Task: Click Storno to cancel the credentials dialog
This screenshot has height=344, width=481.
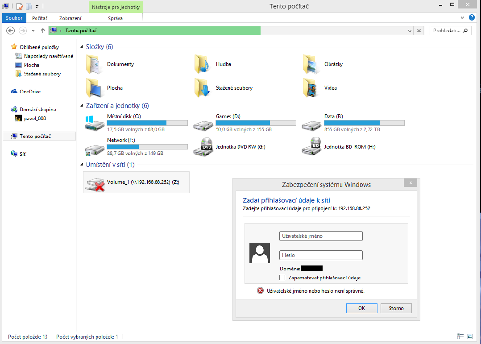Action: [x=396, y=308]
